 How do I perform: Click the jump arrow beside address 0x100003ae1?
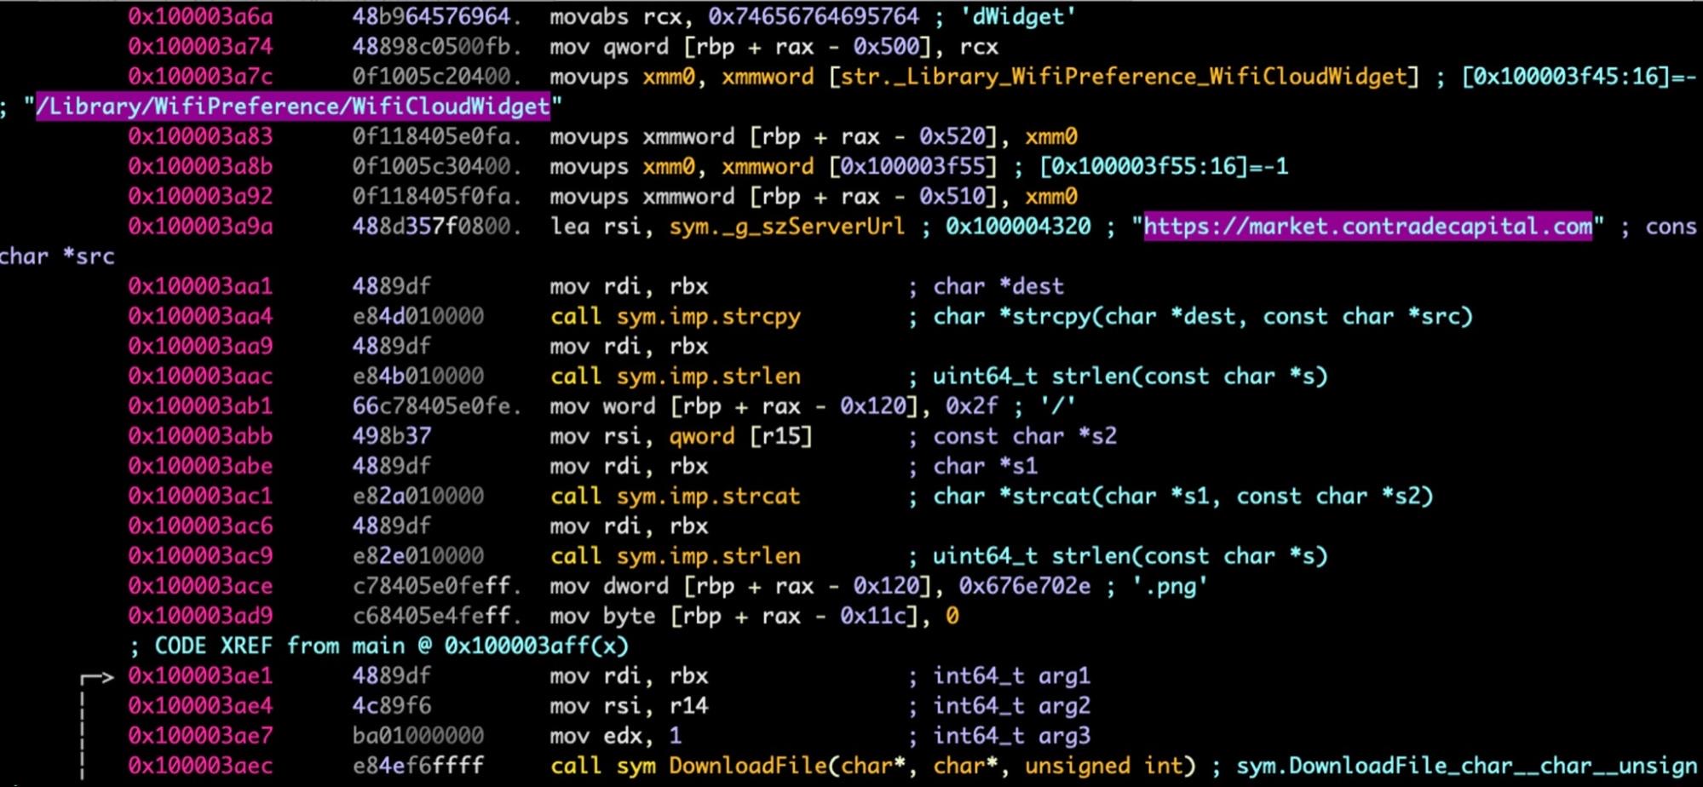[97, 677]
